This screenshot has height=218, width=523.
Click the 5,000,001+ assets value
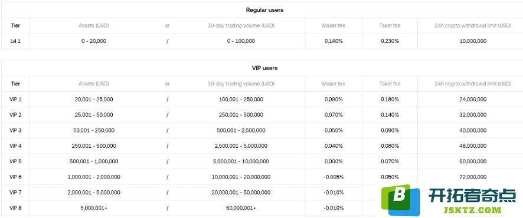[x=94, y=208]
